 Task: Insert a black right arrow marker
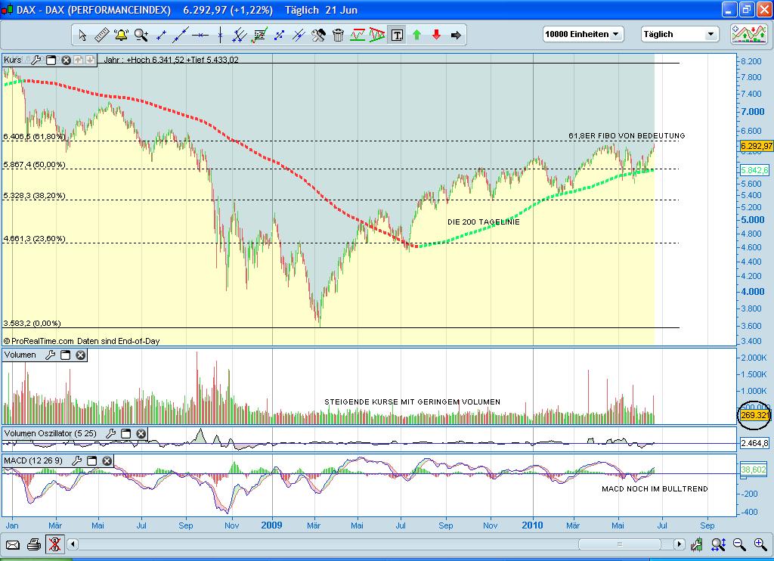[x=456, y=35]
